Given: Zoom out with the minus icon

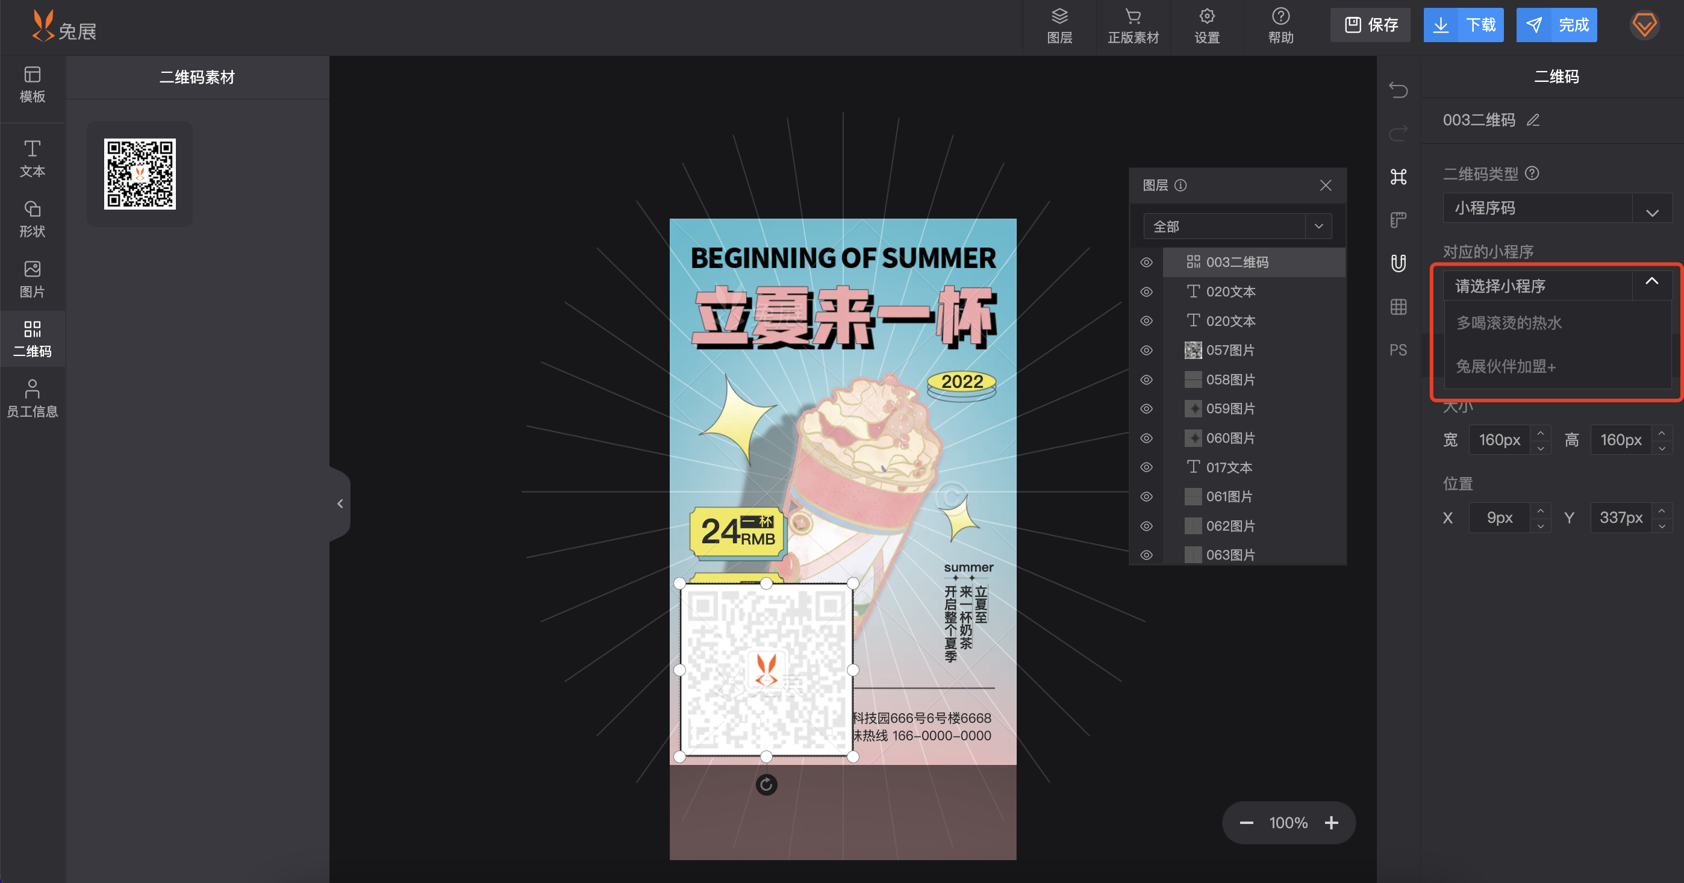Looking at the screenshot, I should pos(1246,823).
